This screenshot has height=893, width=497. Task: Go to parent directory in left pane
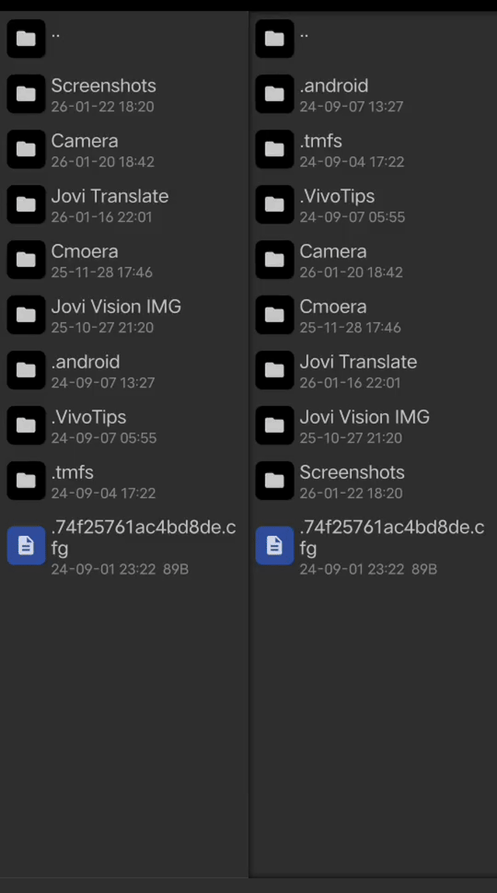coord(124,39)
